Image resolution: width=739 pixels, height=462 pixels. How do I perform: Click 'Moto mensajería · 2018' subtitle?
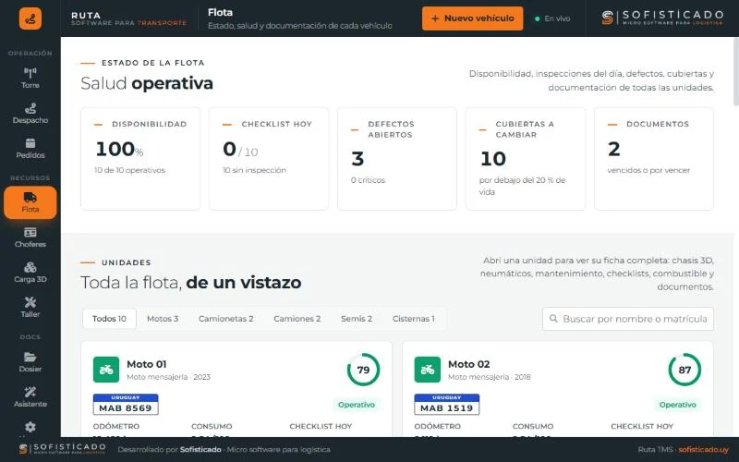(x=490, y=377)
